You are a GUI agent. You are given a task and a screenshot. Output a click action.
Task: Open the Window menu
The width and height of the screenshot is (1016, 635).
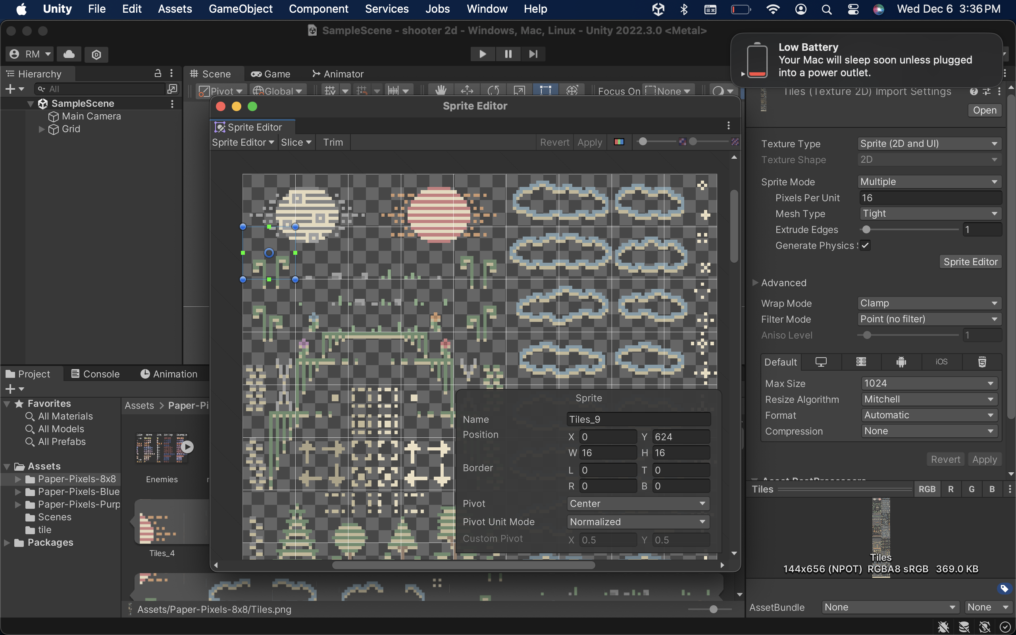coord(487,9)
